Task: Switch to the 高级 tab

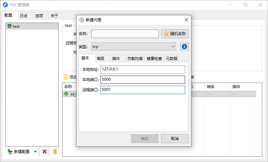Action: tap(101, 58)
